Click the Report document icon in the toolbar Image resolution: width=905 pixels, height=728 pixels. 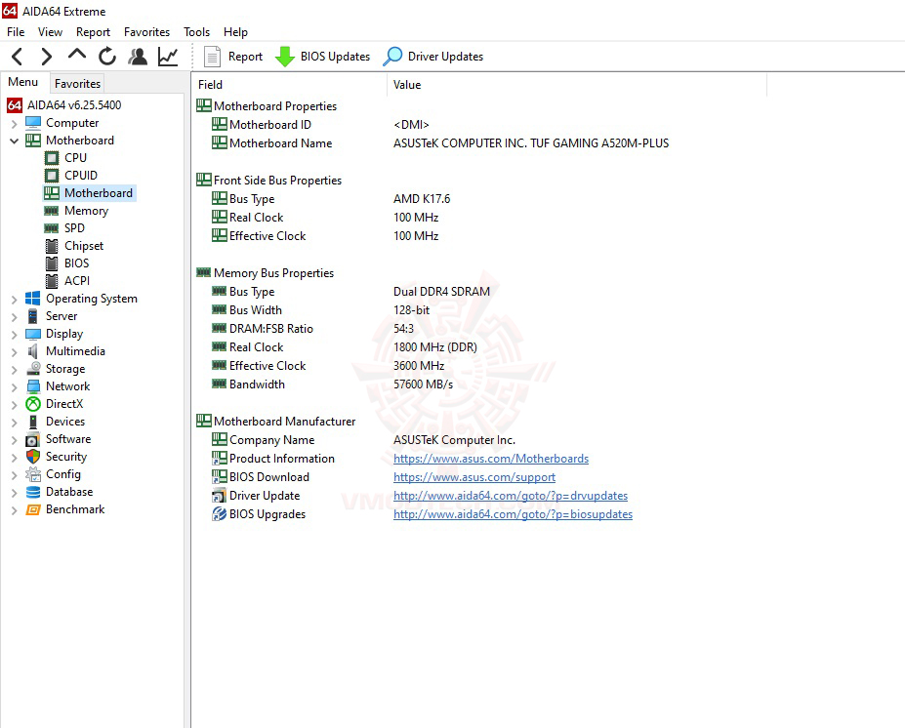tap(213, 57)
